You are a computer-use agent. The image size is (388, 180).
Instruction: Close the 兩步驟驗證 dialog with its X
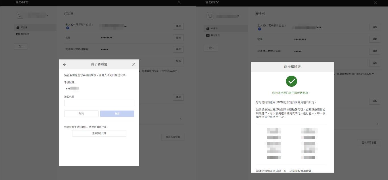(x=133, y=64)
